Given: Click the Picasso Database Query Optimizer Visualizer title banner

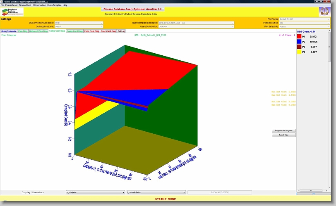Looking at the screenshot, I should click(x=133, y=9).
